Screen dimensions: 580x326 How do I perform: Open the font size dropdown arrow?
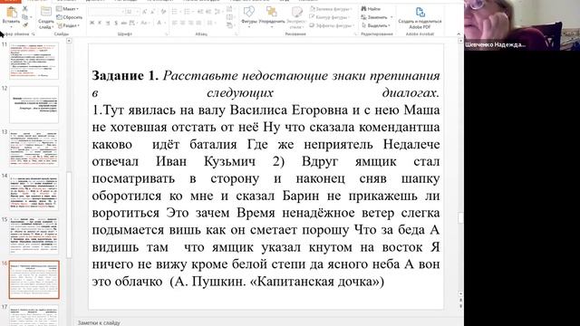[137, 12]
